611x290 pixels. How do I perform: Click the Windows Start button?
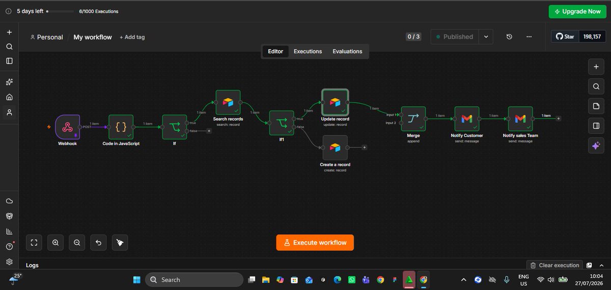point(136,279)
